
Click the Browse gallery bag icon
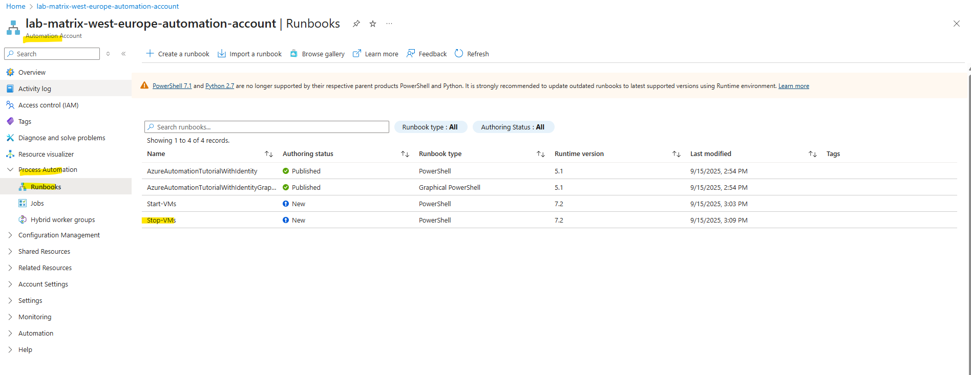(x=294, y=53)
